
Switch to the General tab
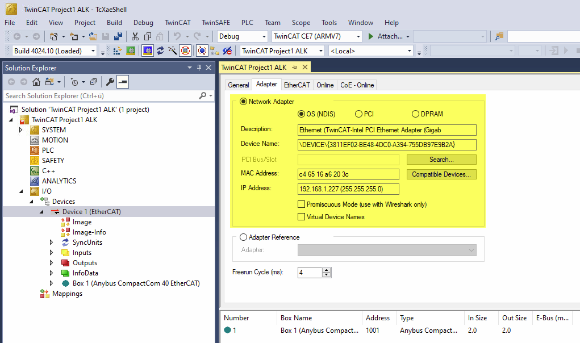(x=238, y=85)
